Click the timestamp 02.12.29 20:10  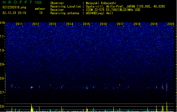point(14,13)
